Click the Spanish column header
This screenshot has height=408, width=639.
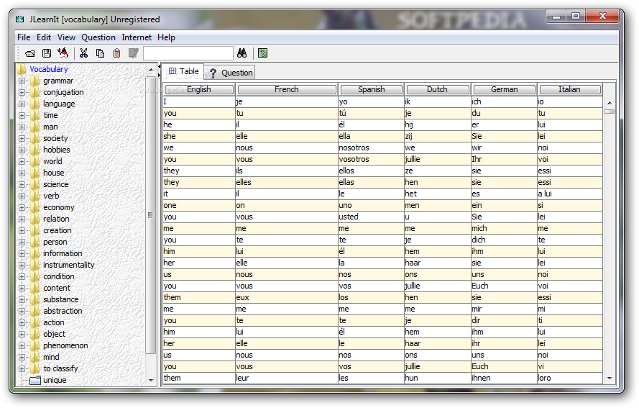[372, 89]
